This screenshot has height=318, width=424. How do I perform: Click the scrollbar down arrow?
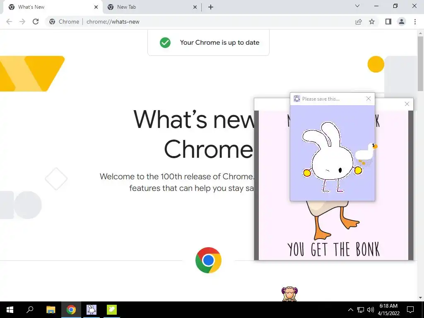tap(421, 298)
